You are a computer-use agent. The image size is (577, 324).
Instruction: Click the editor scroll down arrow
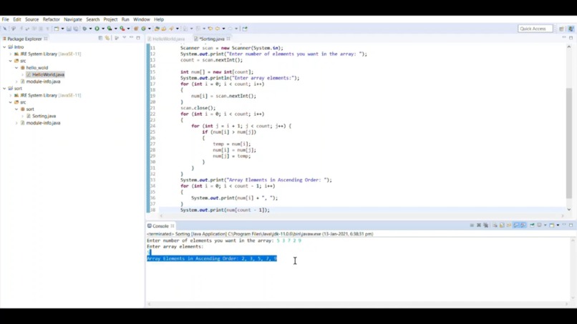pos(569,210)
